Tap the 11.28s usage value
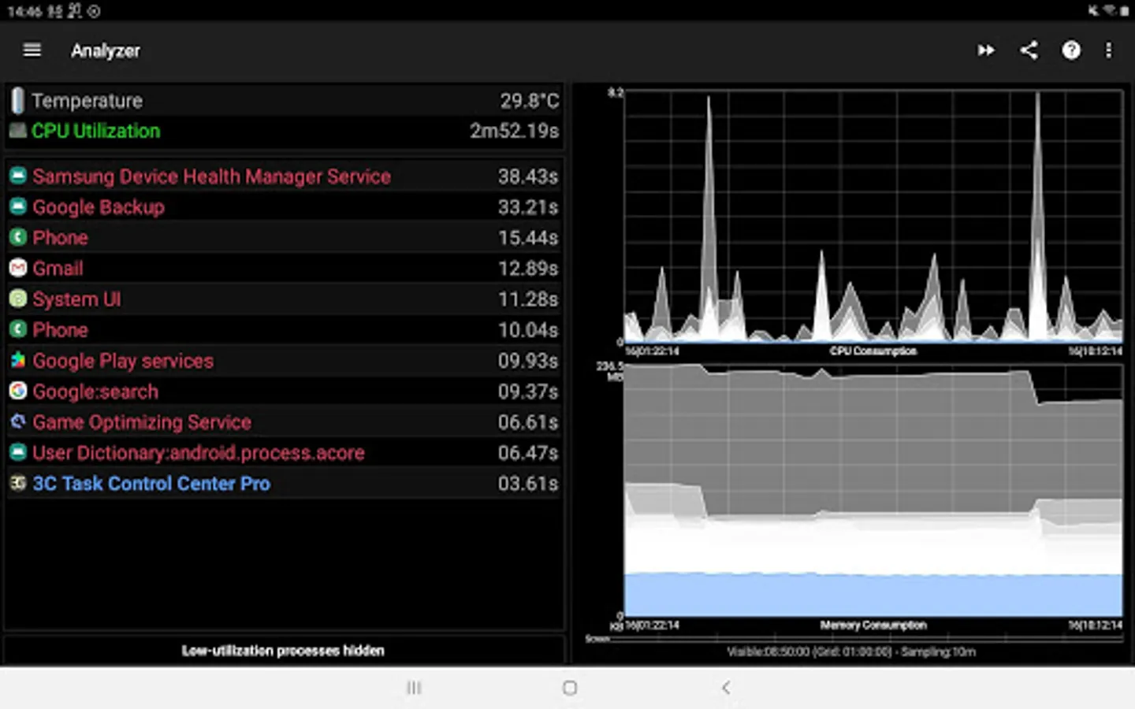 pos(528,299)
